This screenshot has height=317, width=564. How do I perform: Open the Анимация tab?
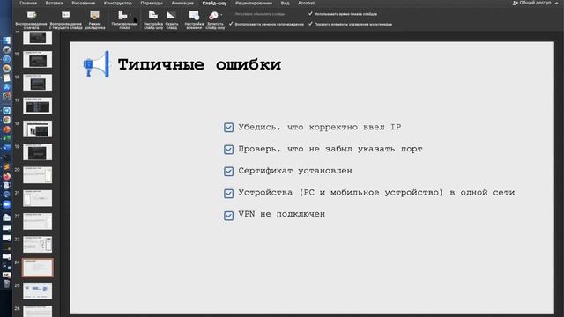182,3
